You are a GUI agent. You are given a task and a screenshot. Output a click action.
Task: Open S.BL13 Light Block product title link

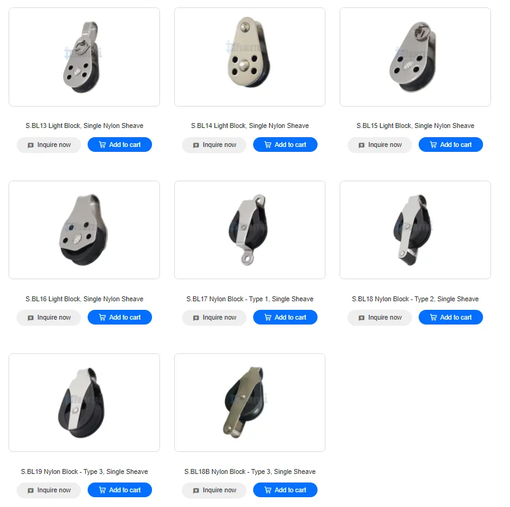(84, 126)
